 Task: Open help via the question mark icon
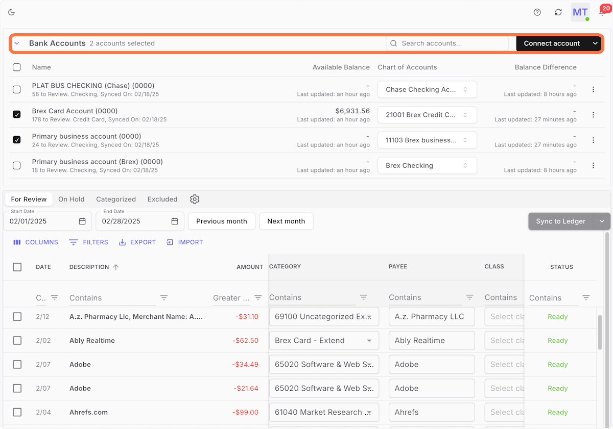537,12
